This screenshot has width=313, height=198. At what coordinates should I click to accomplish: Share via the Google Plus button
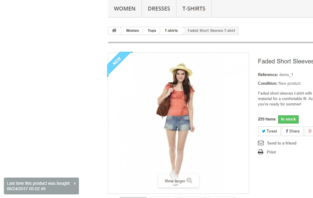(309, 131)
